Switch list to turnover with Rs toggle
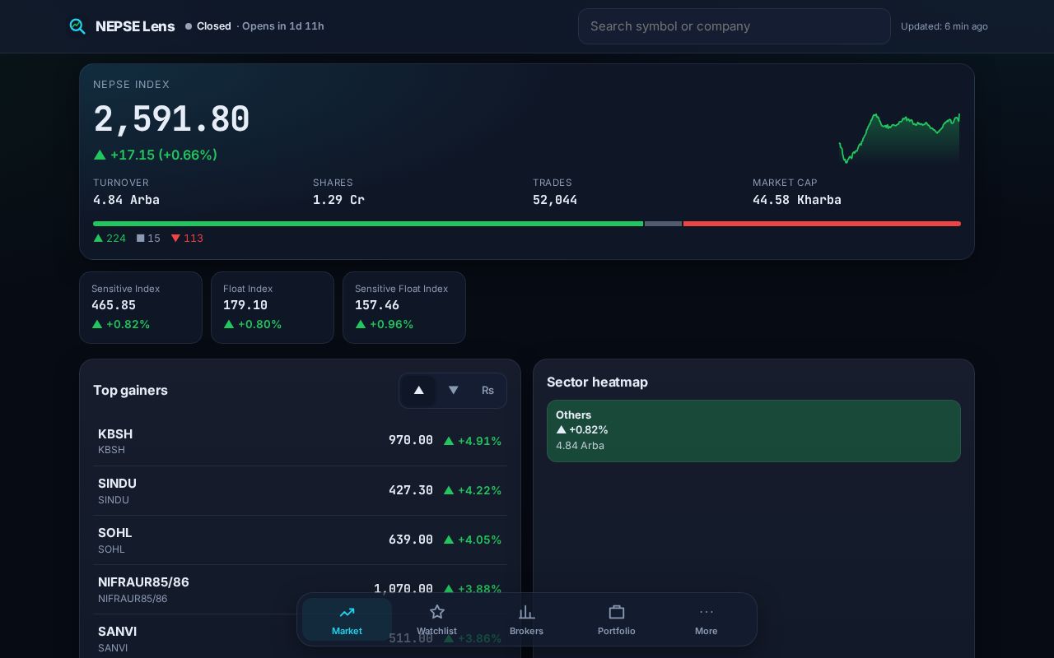This screenshot has width=1054, height=658. click(487, 391)
